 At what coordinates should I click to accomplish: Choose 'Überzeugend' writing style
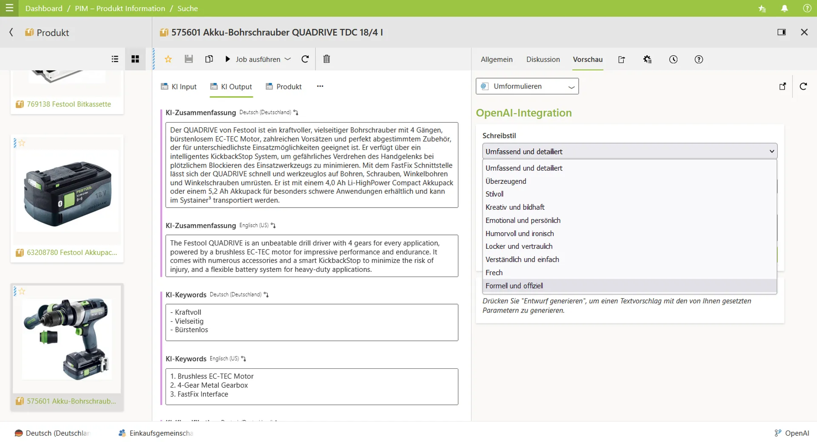point(630,181)
